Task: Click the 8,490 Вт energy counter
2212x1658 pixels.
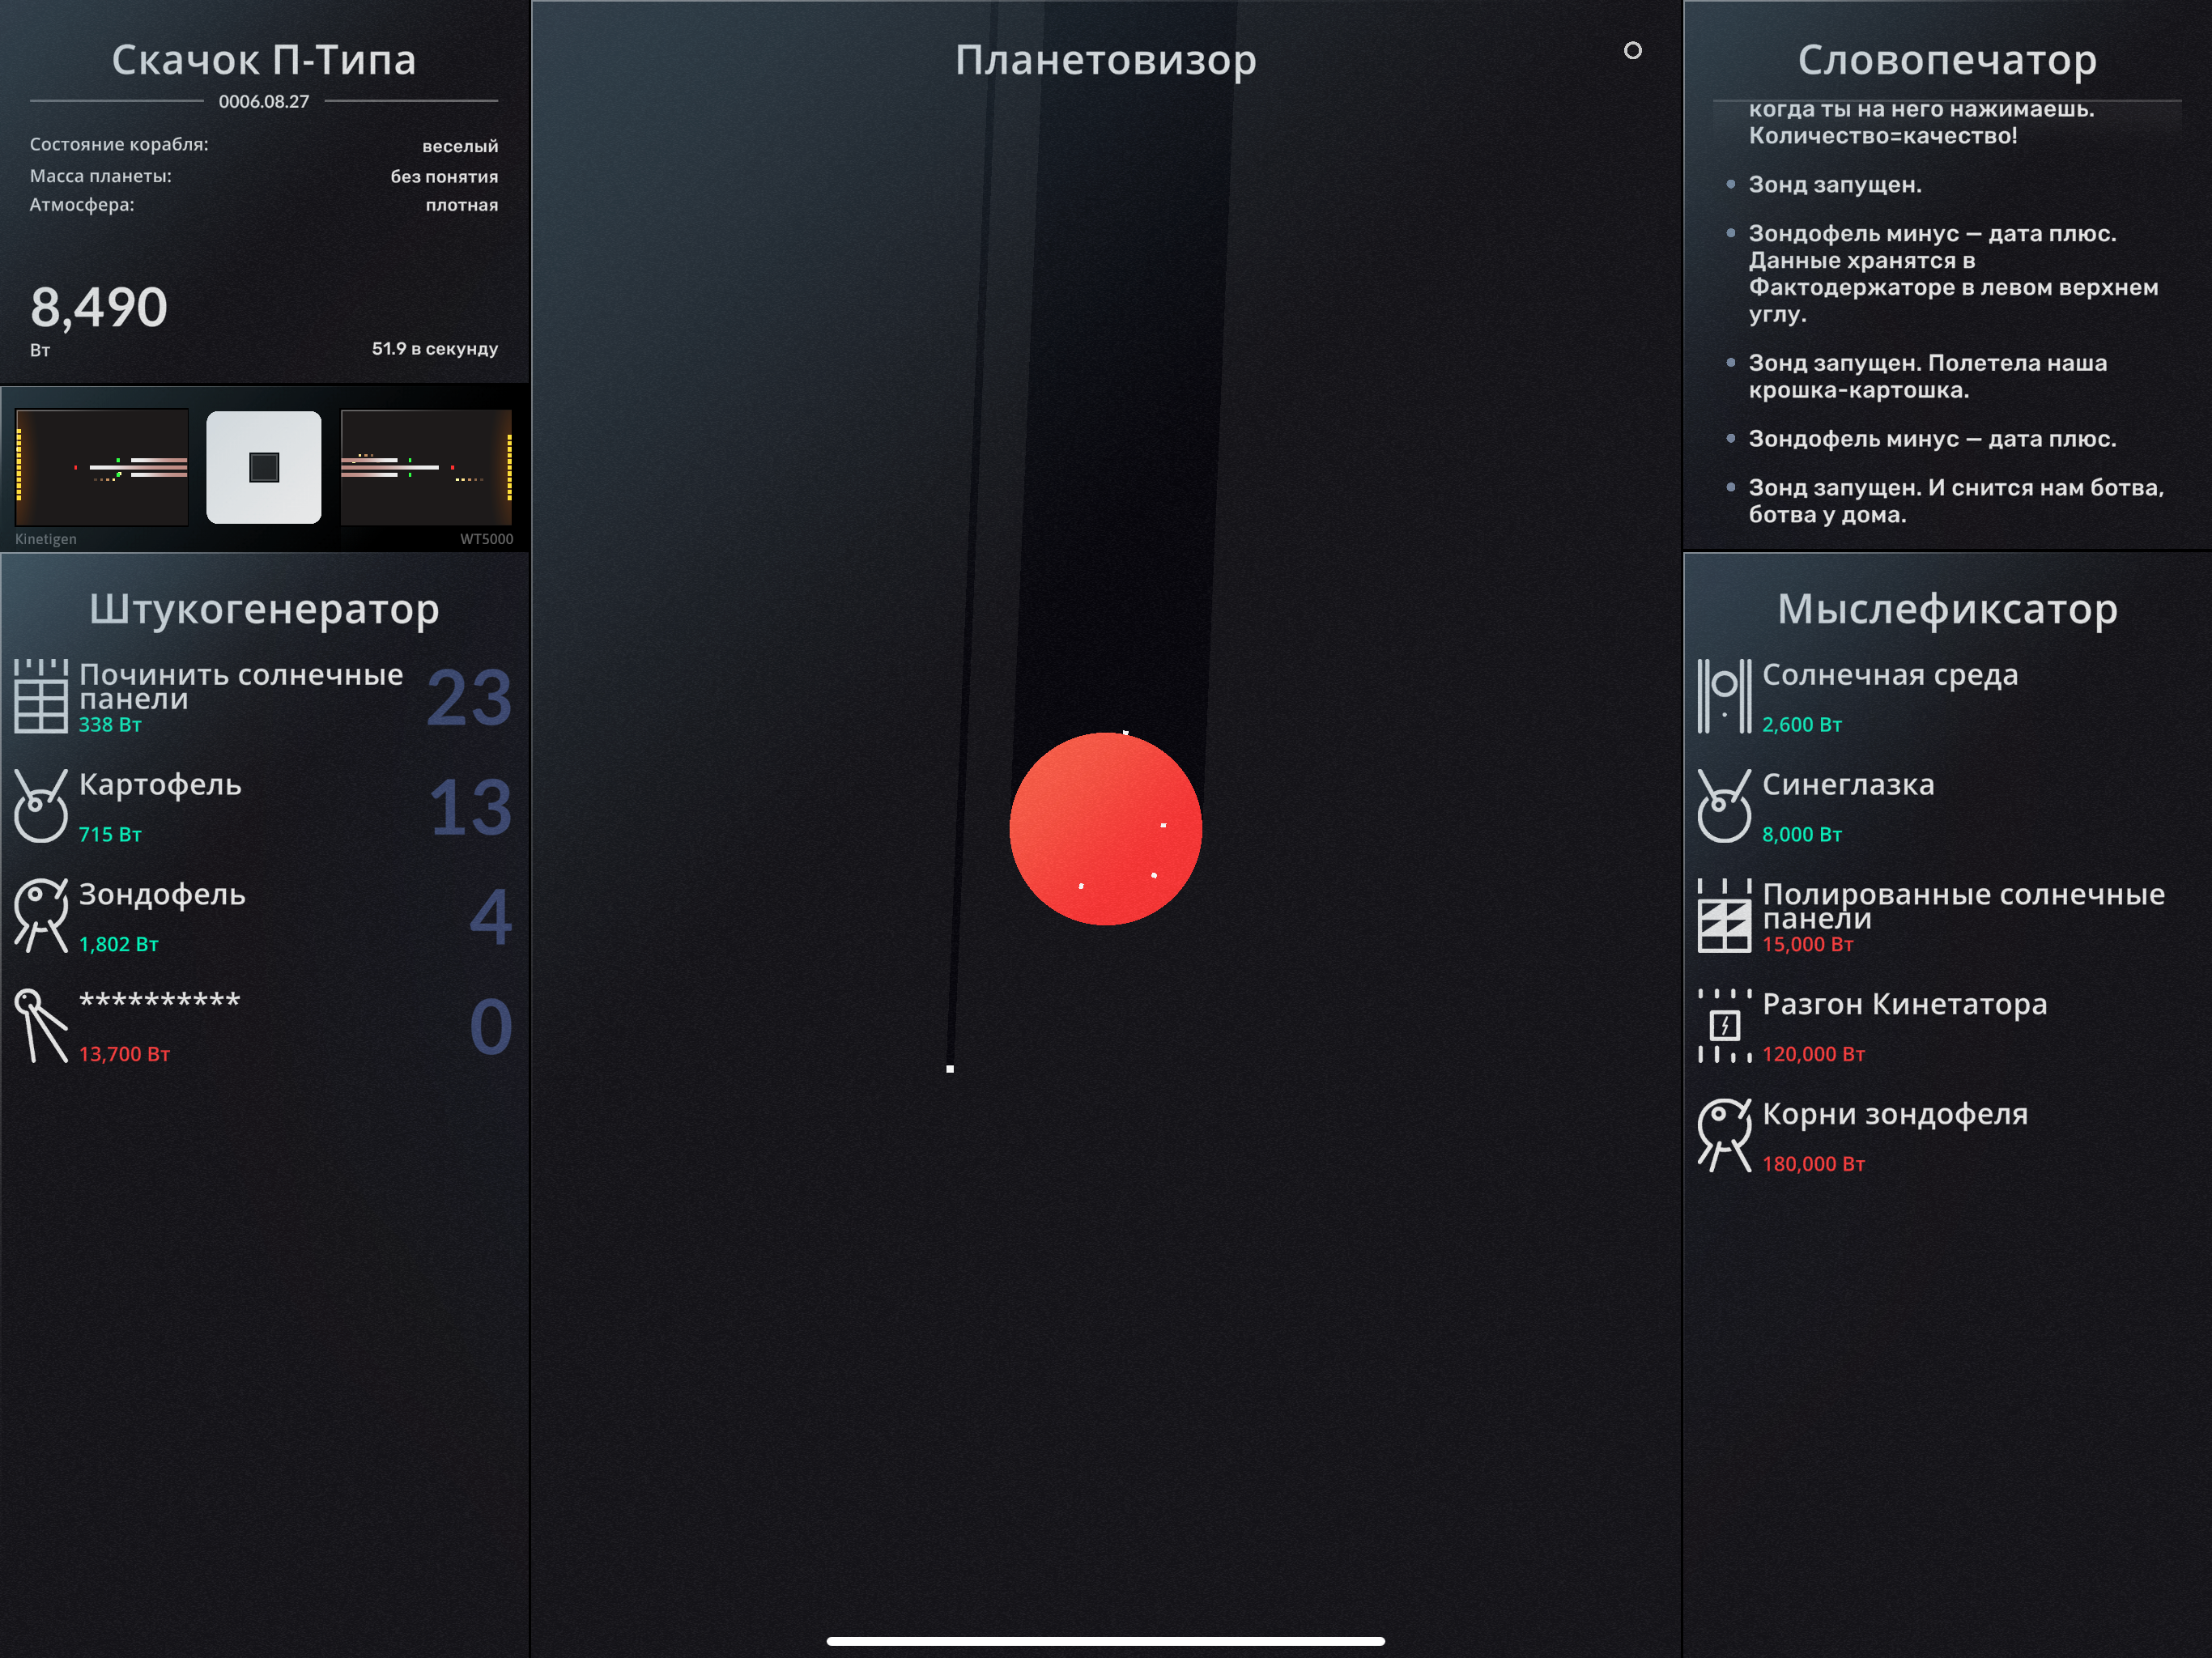Action: [x=99, y=308]
